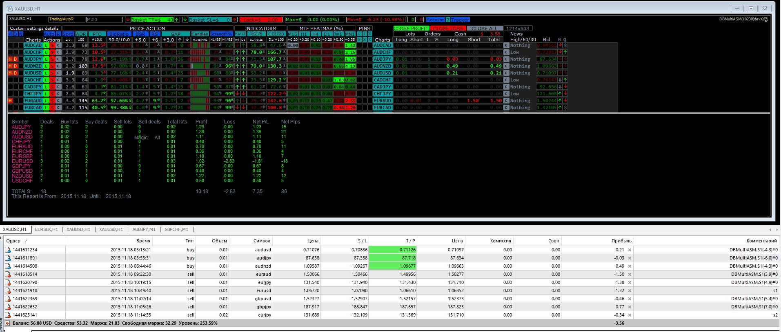The image size is (781, 332).
Task: Toggle the X under pin 3
Action: [x=370, y=40]
